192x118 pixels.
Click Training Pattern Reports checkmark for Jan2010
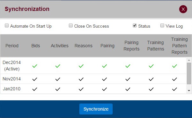click(x=174, y=89)
